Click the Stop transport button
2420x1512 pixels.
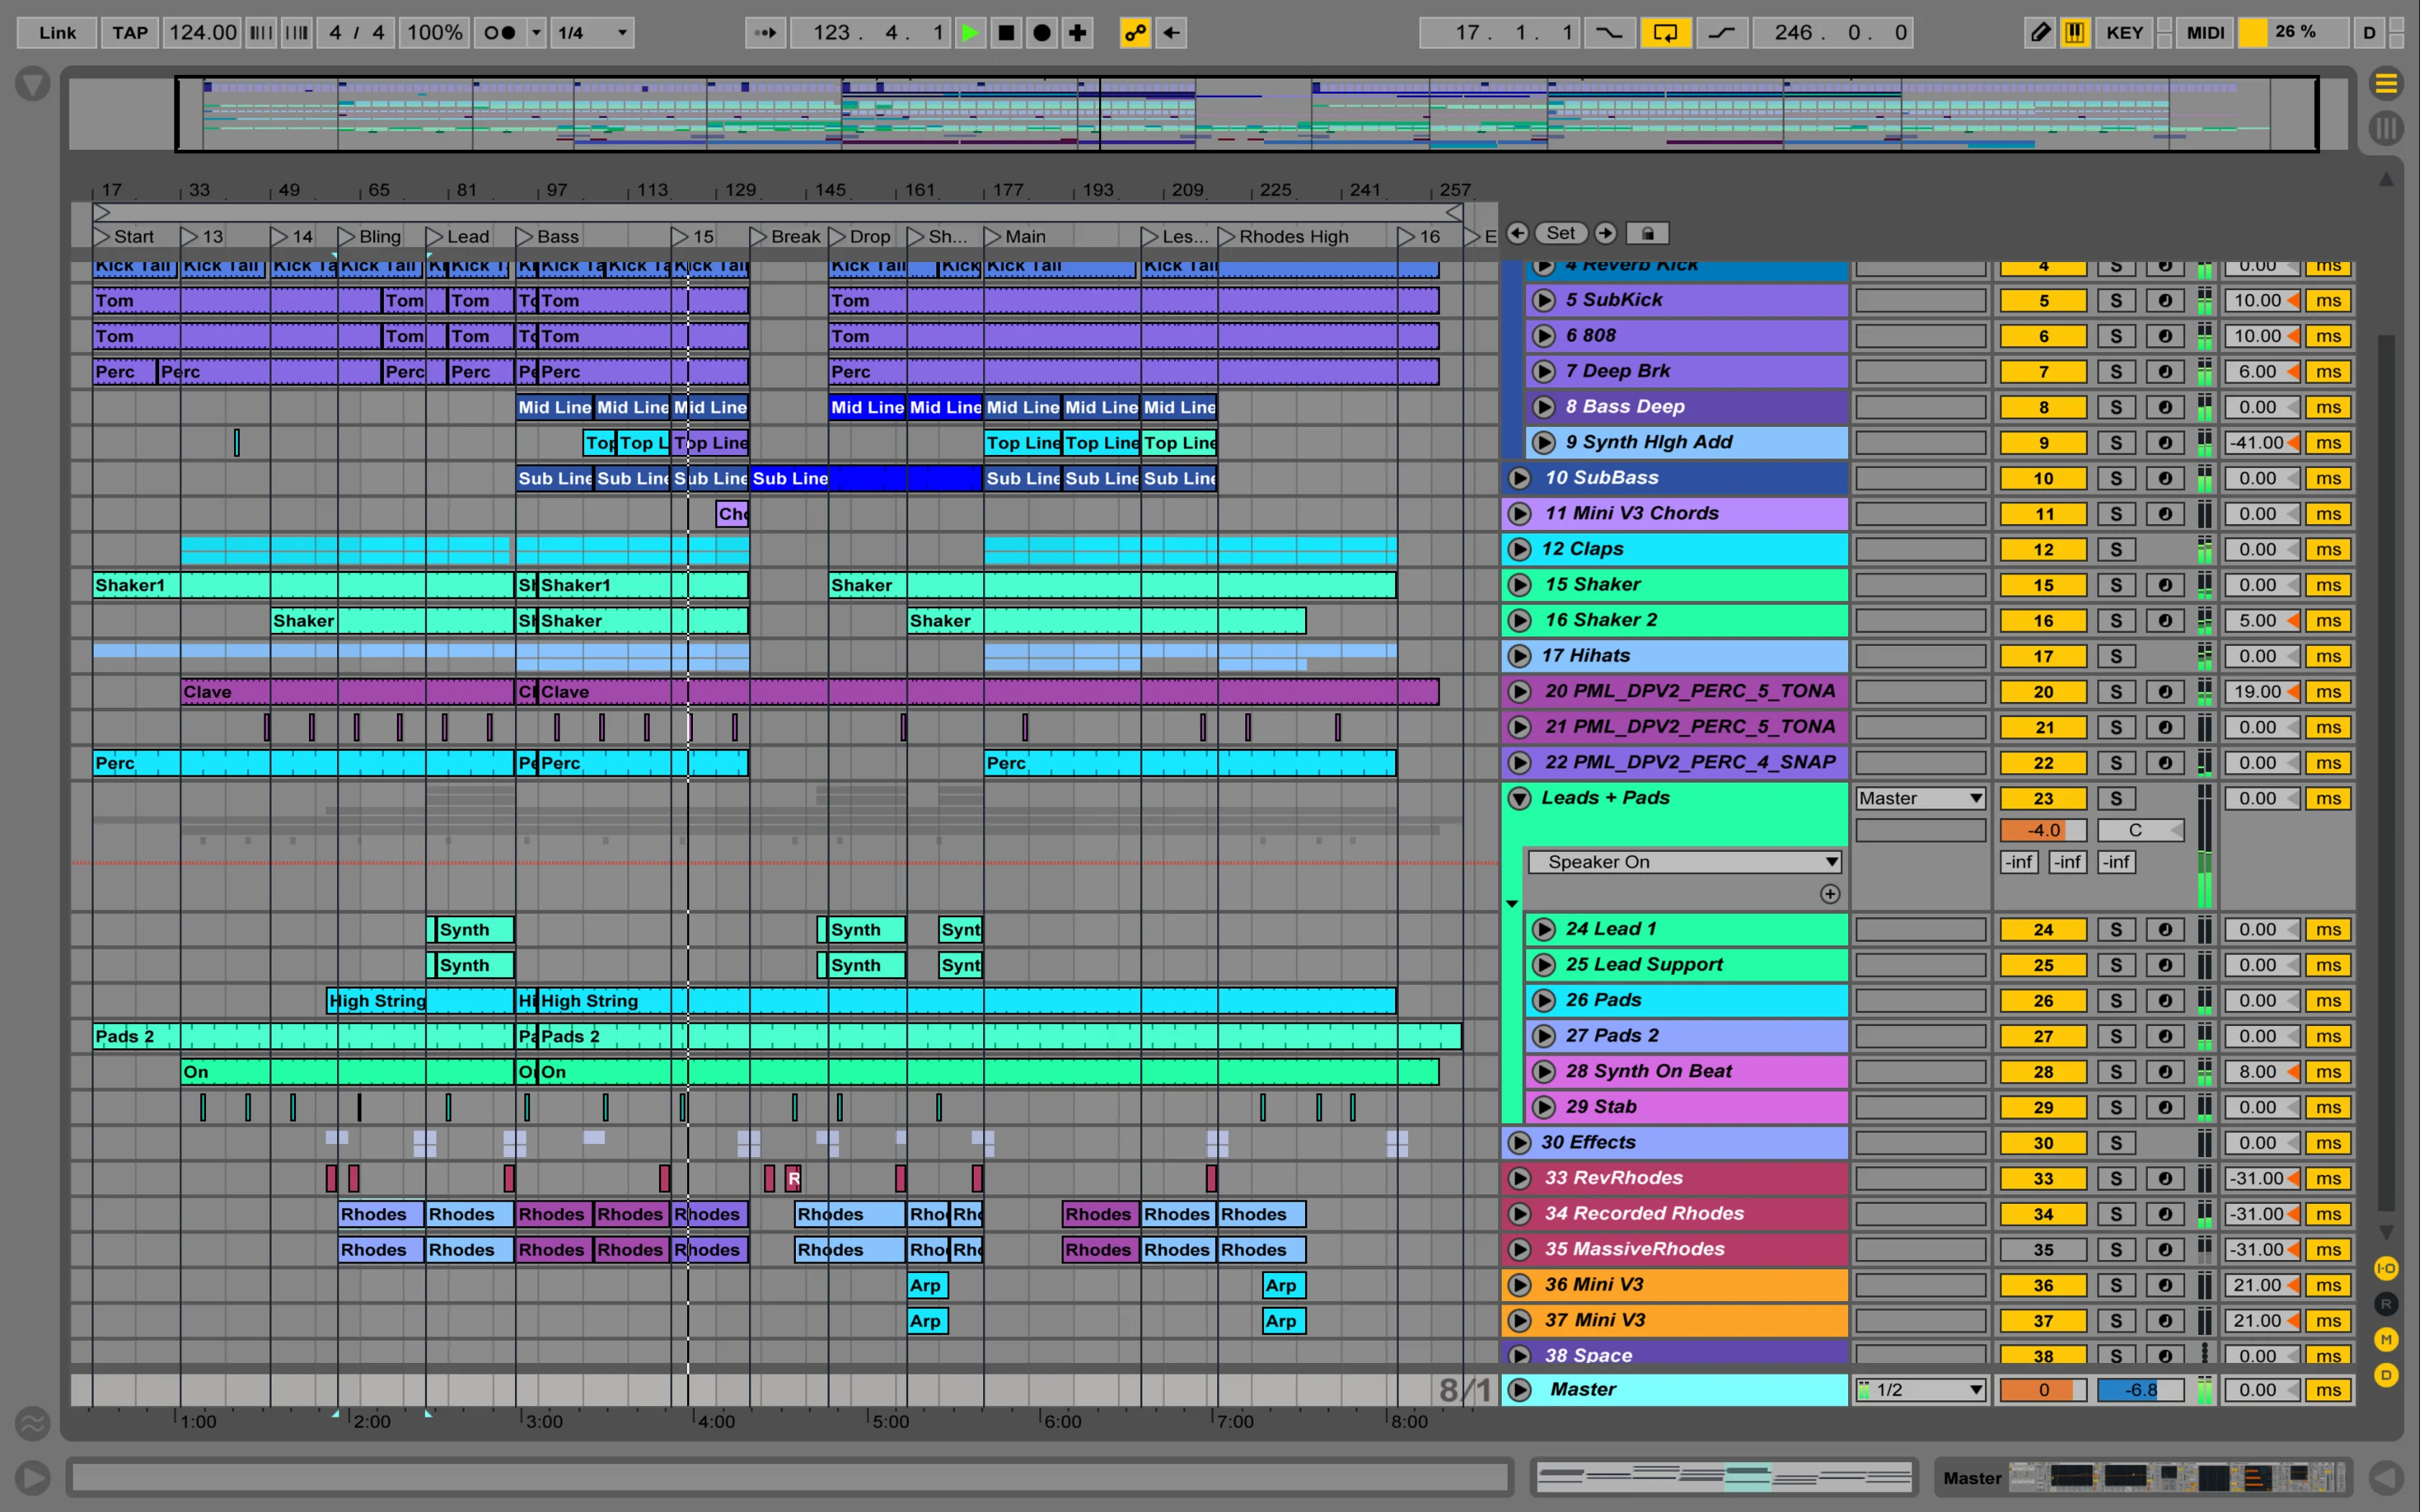tap(1006, 33)
